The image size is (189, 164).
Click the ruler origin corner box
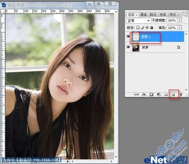(x=3, y=11)
